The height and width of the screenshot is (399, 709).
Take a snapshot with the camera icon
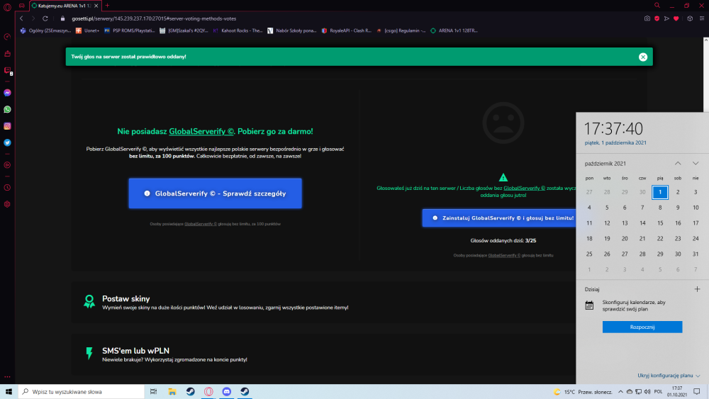click(x=647, y=18)
